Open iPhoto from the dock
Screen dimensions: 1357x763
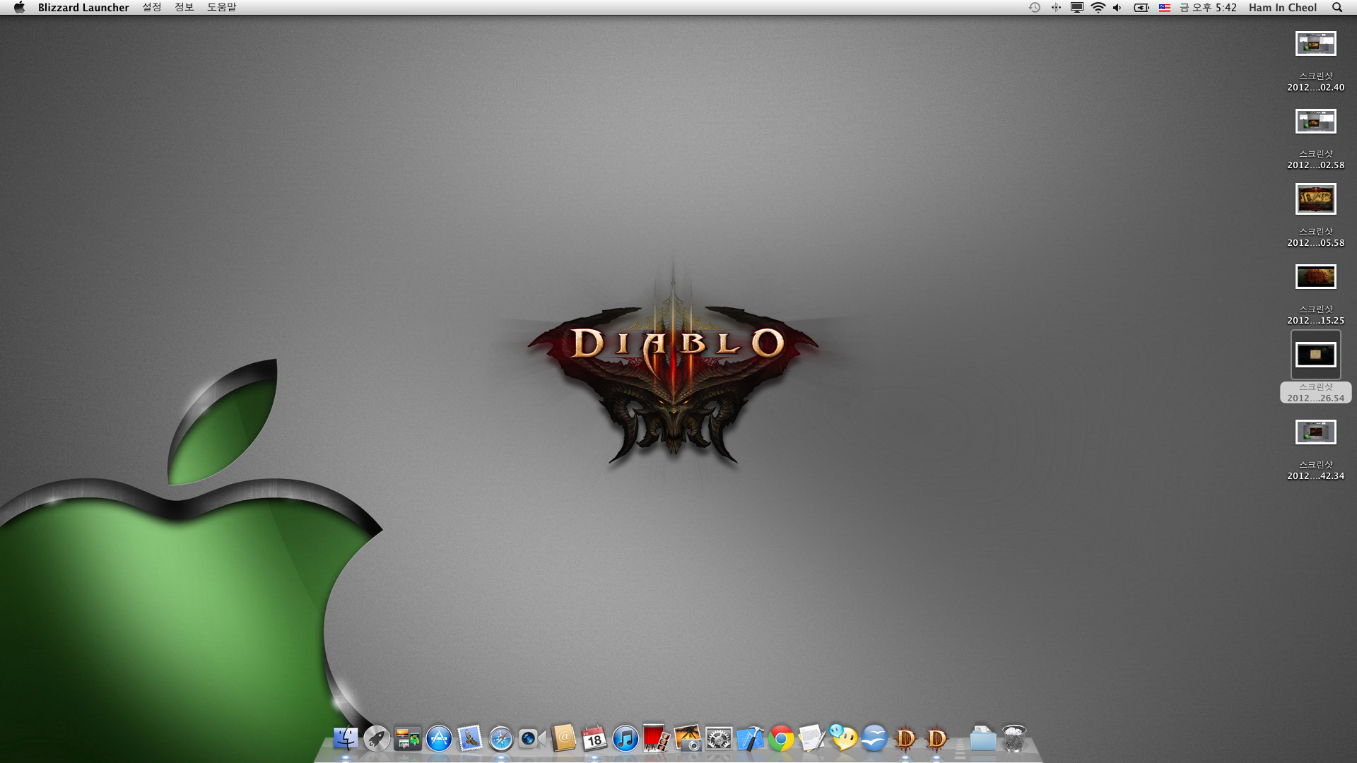tap(688, 738)
